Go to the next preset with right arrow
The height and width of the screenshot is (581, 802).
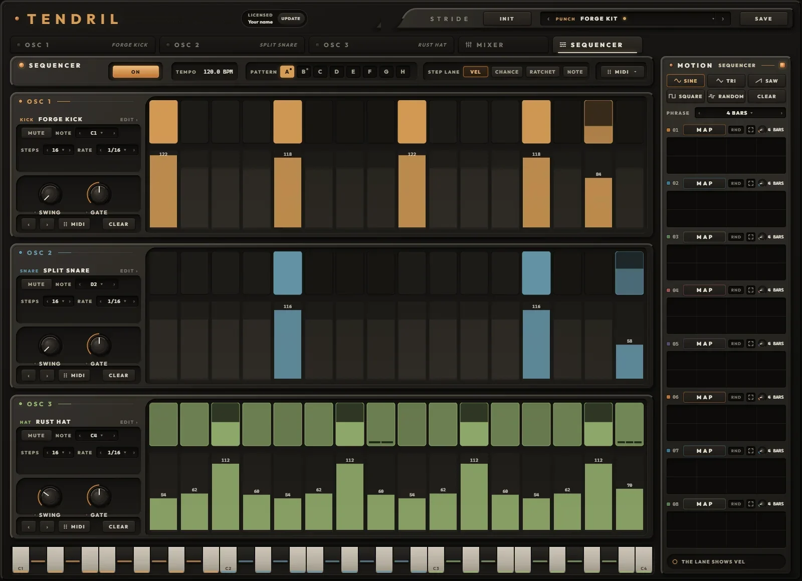722,19
